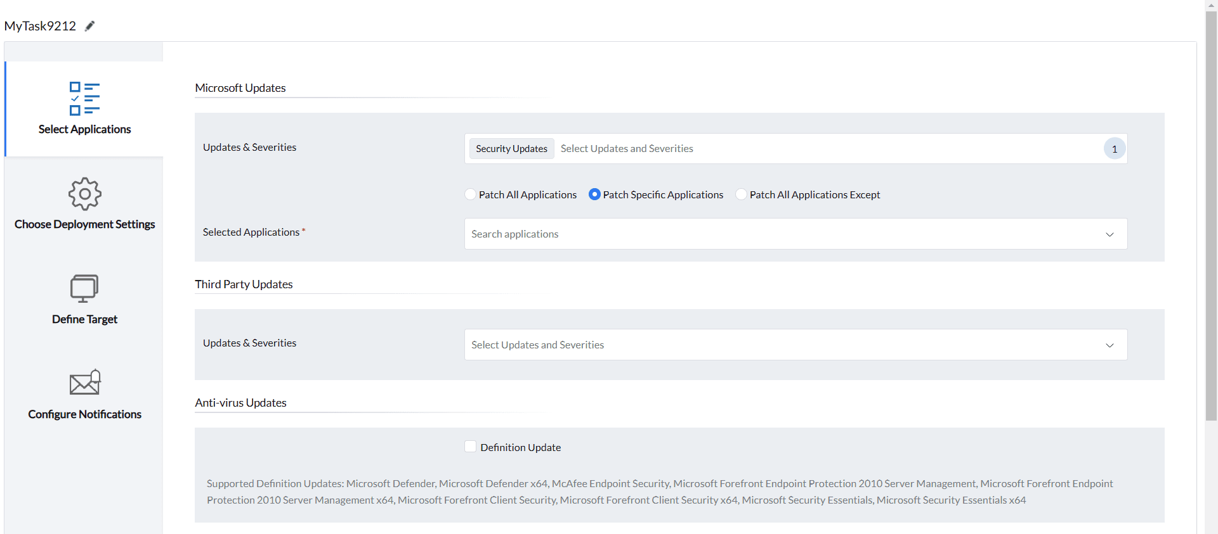Click the Define Target monitor icon
Viewport: 1218px width, 534px height.
[x=84, y=288]
